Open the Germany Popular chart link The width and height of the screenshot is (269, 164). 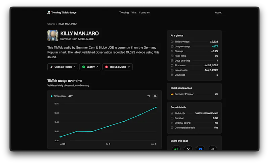[184, 94]
